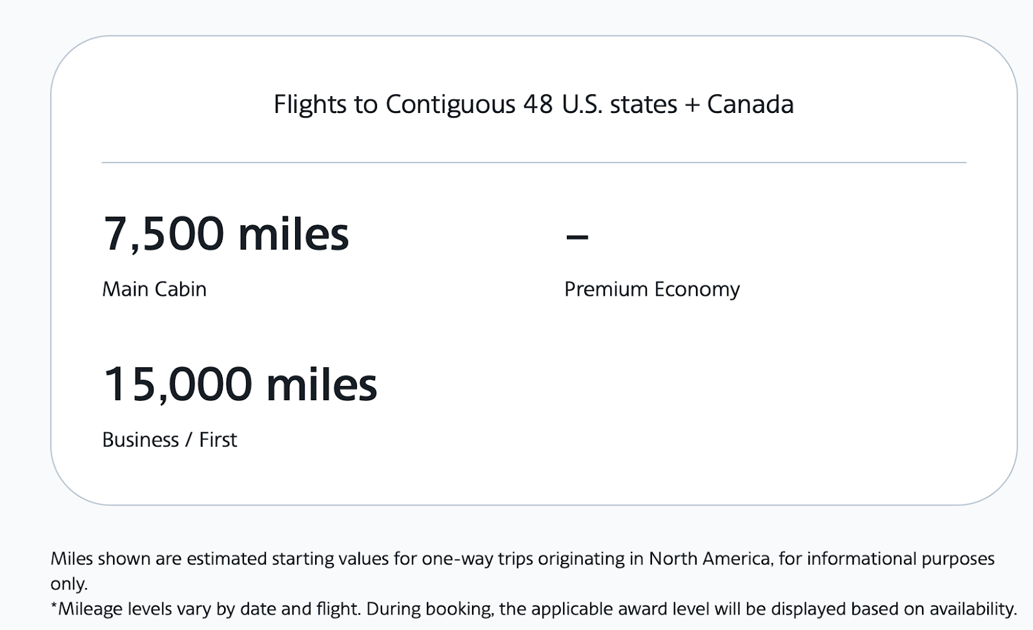Viewport: 1033px width, 630px height.
Task: Click the 'Main Cabin' label
Action: pos(154,289)
